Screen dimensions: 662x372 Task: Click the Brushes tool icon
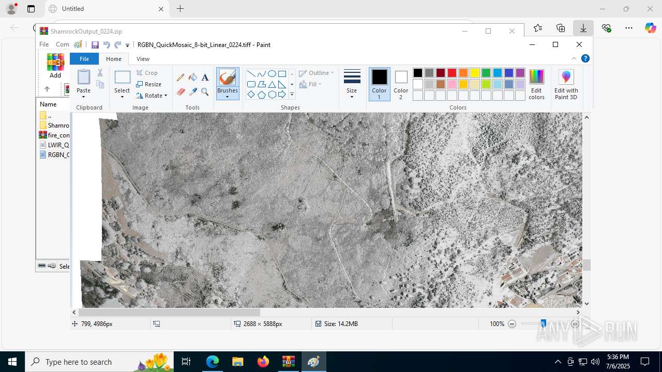[x=228, y=78]
